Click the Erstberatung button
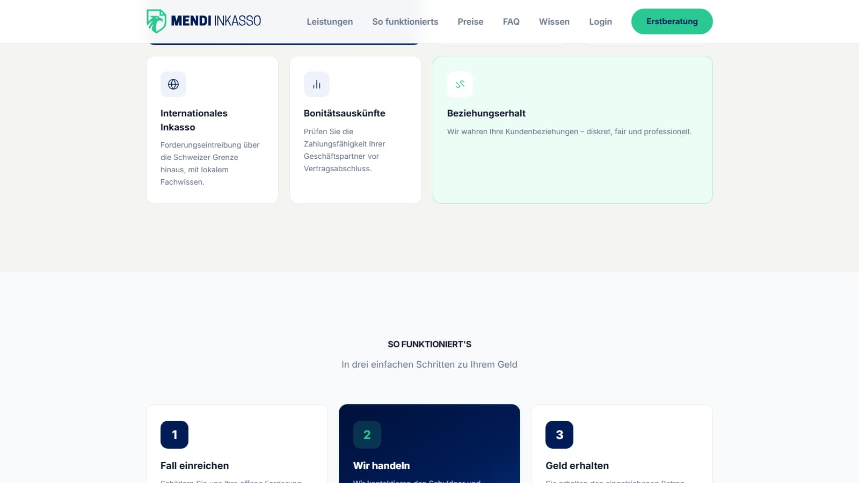Image resolution: width=859 pixels, height=483 pixels. 672,21
